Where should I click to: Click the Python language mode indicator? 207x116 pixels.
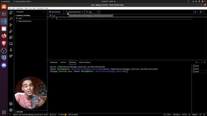pos(195,115)
